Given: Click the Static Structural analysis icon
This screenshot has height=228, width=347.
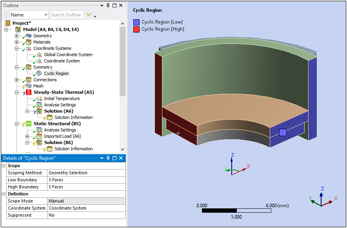Looking at the screenshot, I should pos(29,124).
